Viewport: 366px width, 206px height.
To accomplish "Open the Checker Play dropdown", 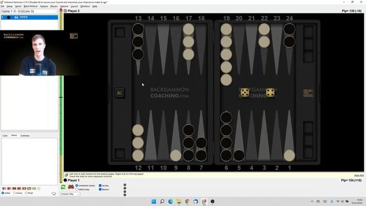I will tap(70, 194).
